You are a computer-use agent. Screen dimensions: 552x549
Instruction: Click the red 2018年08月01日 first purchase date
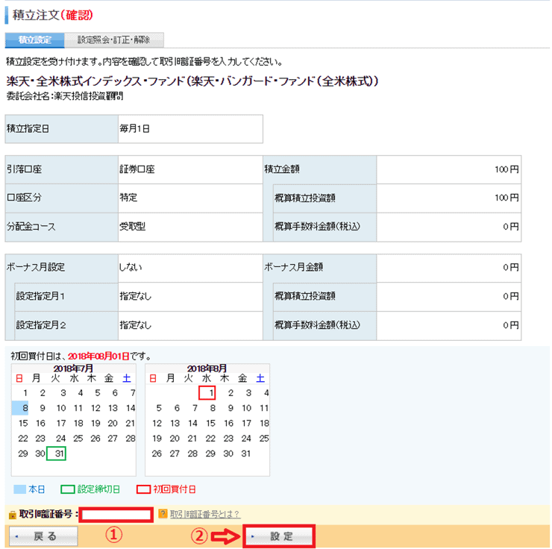click(x=98, y=356)
